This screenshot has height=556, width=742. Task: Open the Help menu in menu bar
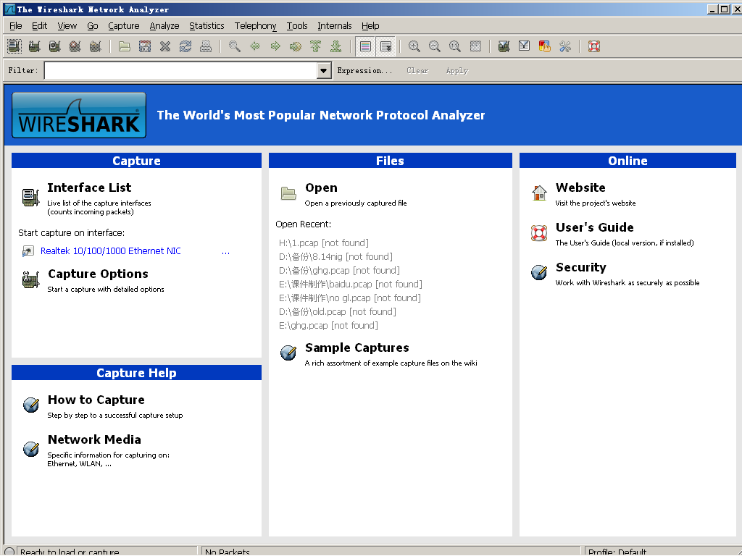370,26
